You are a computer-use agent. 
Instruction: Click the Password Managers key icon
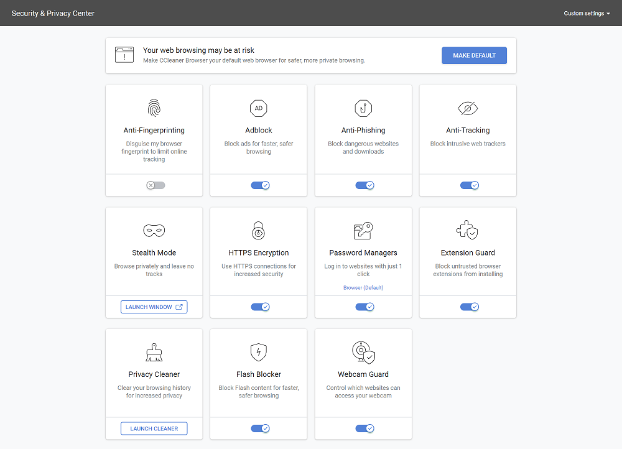(x=363, y=231)
